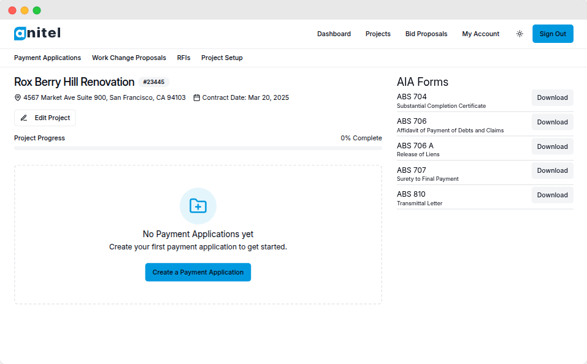This screenshot has height=364, width=587.
Task: Navigate to Projects in the top menu
Action: (x=378, y=34)
